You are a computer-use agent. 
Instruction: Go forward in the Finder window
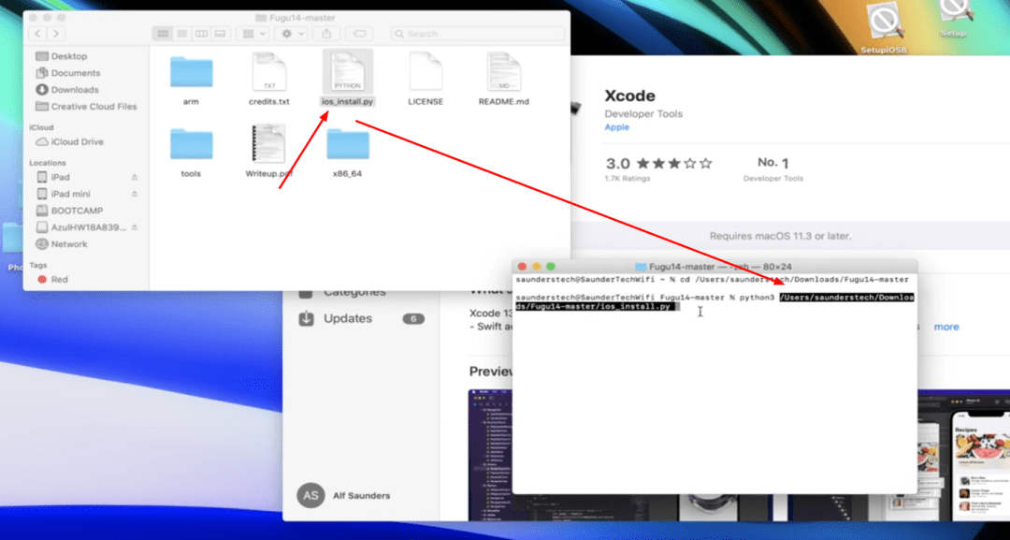56,34
